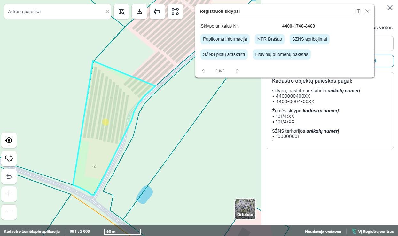Click the Sklypo unikalus Nr. label

220,26
